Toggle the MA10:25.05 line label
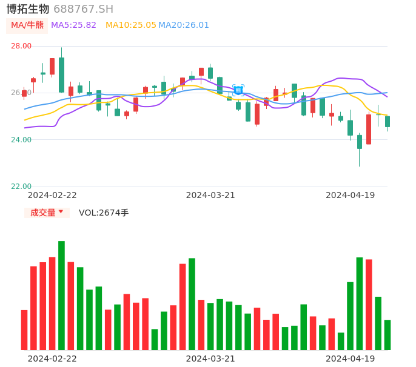Screen dimensions: 416x367 point(130,25)
